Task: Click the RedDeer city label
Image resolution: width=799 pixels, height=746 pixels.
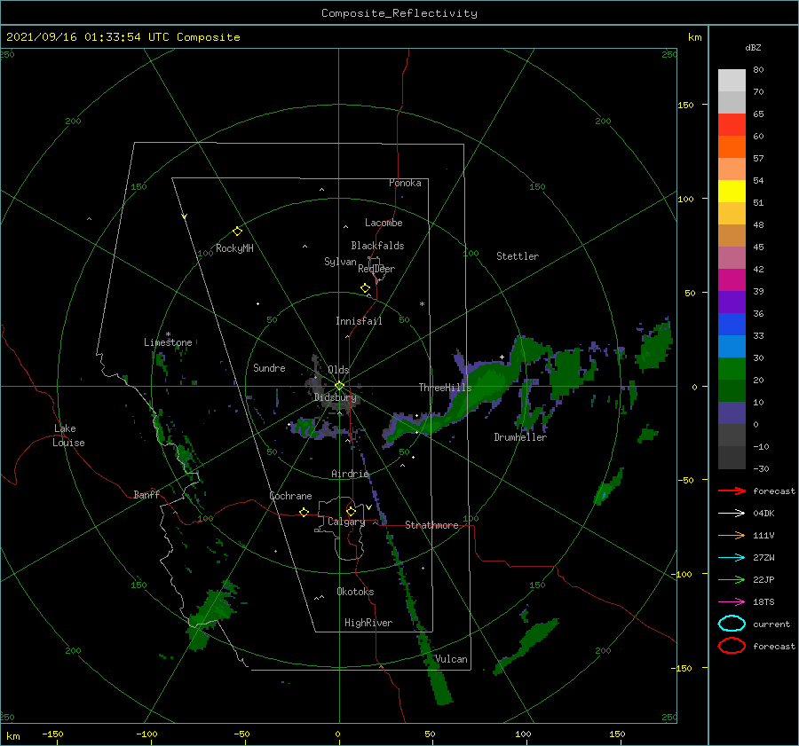Action: click(376, 269)
